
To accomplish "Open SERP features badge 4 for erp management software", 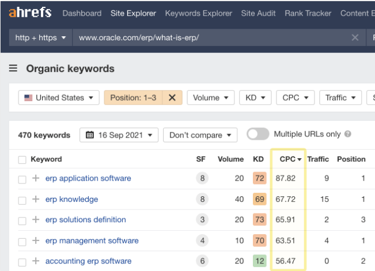I will pos(202,241).
